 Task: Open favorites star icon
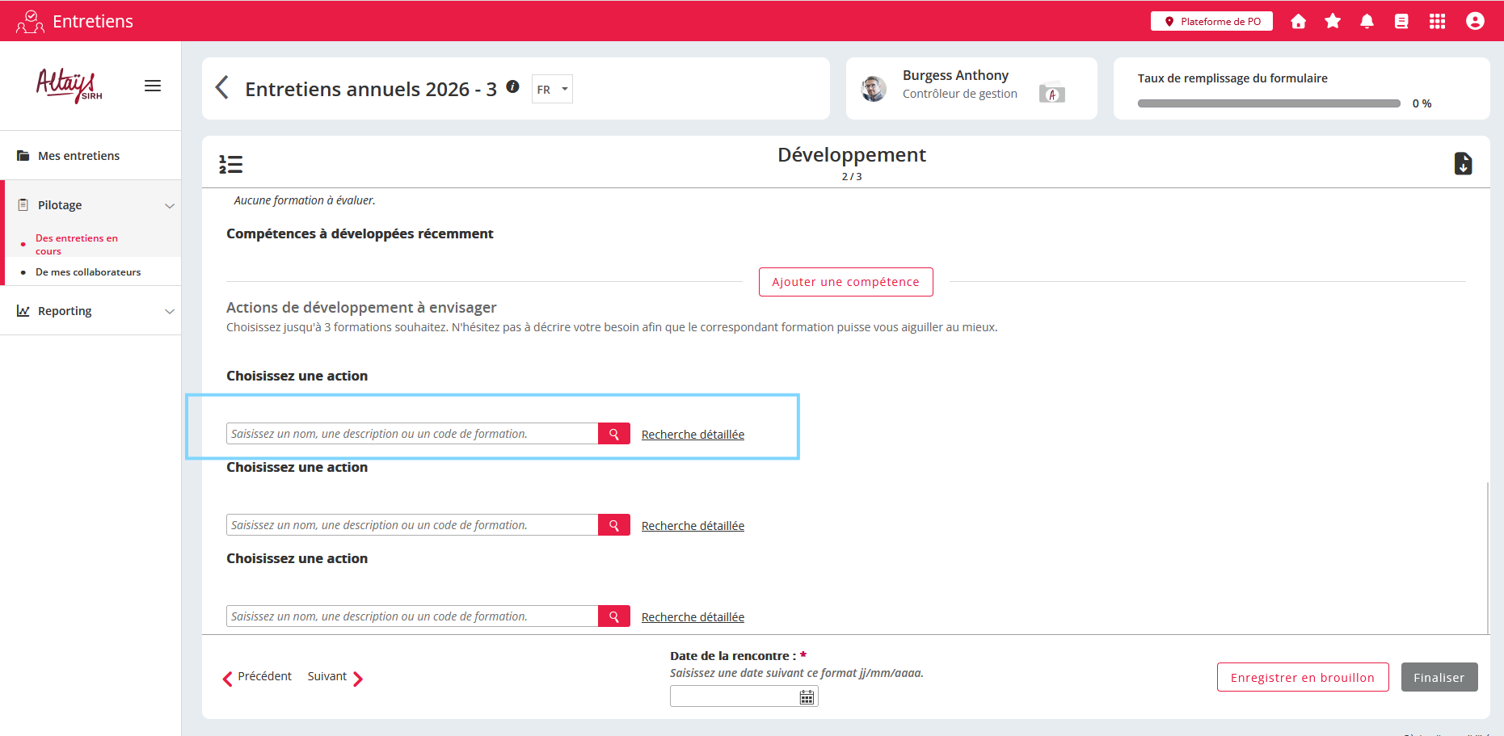1333,22
